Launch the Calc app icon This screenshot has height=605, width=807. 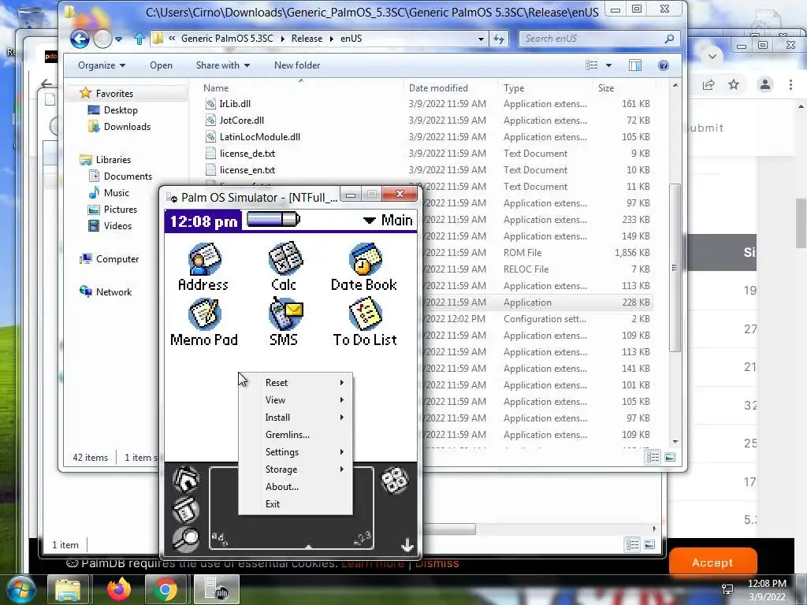click(x=284, y=267)
